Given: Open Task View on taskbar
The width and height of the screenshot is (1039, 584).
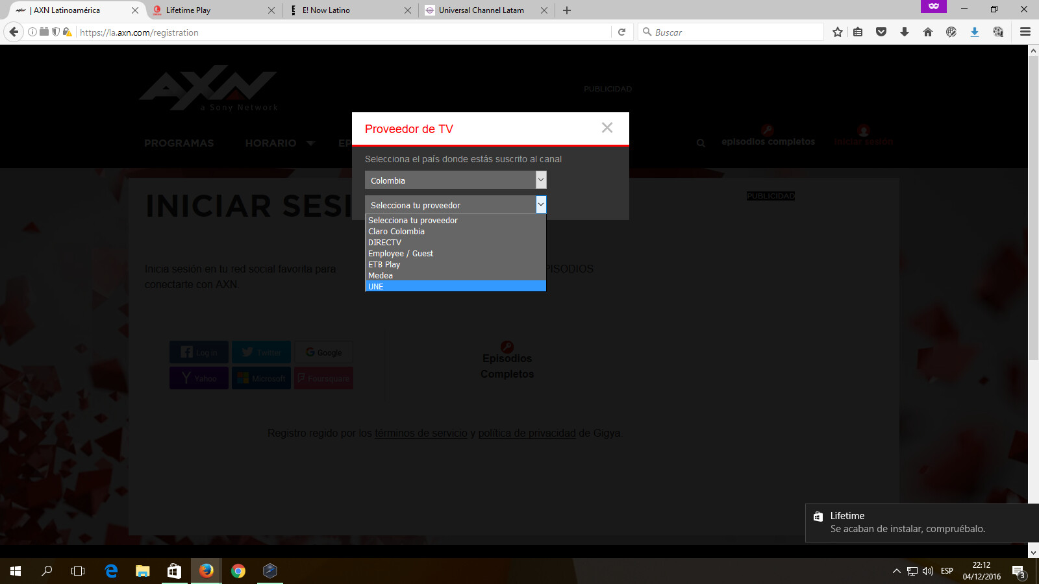Looking at the screenshot, I should [78, 571].
